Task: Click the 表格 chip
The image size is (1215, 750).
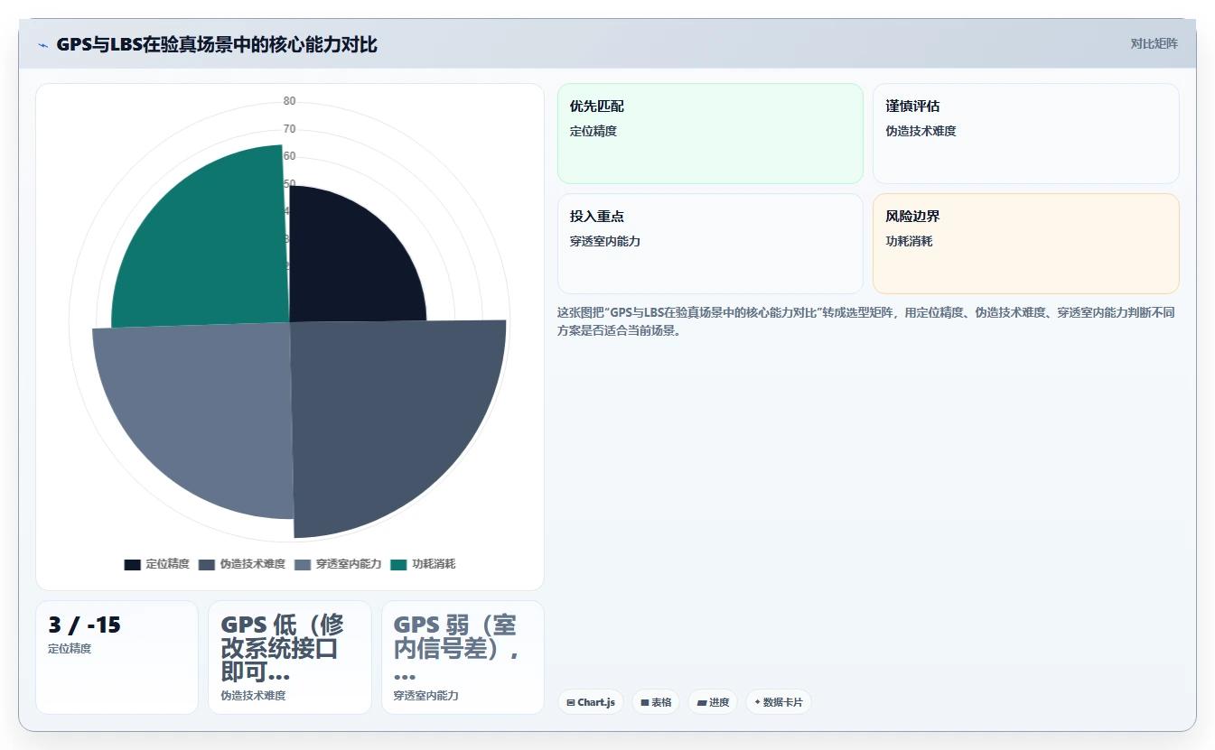Action: click(x=656, y=702)
